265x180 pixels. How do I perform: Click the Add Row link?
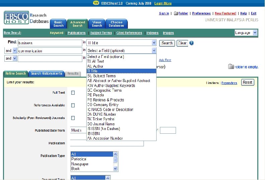(x=165, y=60)
